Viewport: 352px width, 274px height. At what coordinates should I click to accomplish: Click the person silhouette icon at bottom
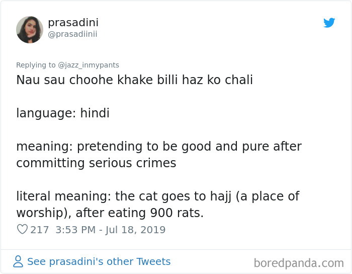tap(18, 261)
